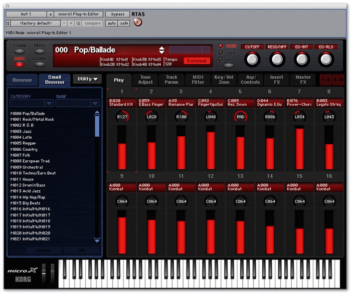
Task: Open the Utility dropdown menu
Action: coord(87,79)
